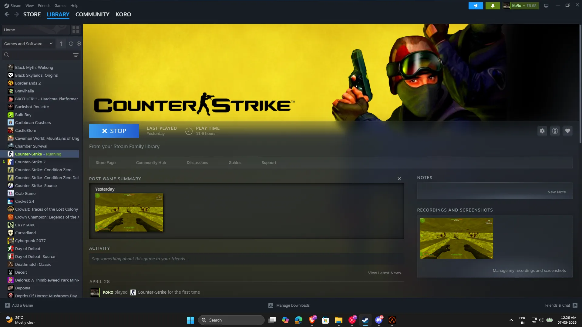Open File Explorer from the taskbar

coord(339,320)
